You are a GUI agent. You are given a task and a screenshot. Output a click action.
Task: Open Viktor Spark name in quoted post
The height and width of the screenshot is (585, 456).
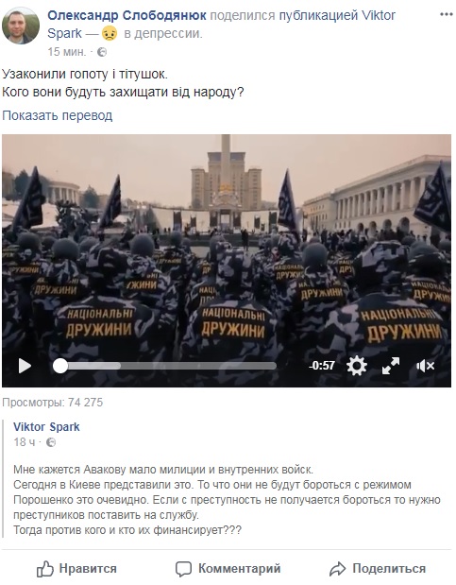click(x=46, y=427)
